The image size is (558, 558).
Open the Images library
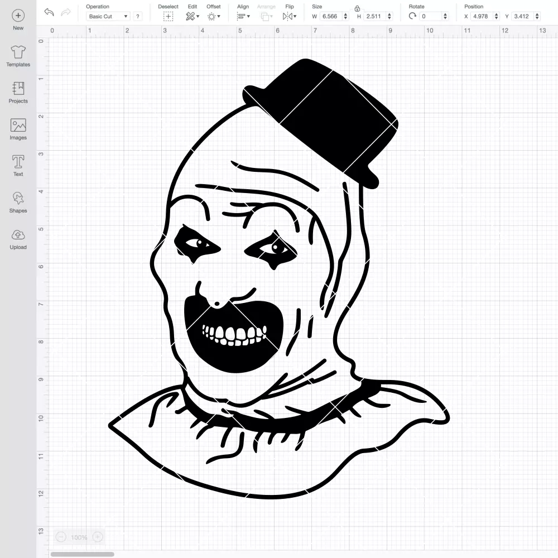(x=18, y=129)
